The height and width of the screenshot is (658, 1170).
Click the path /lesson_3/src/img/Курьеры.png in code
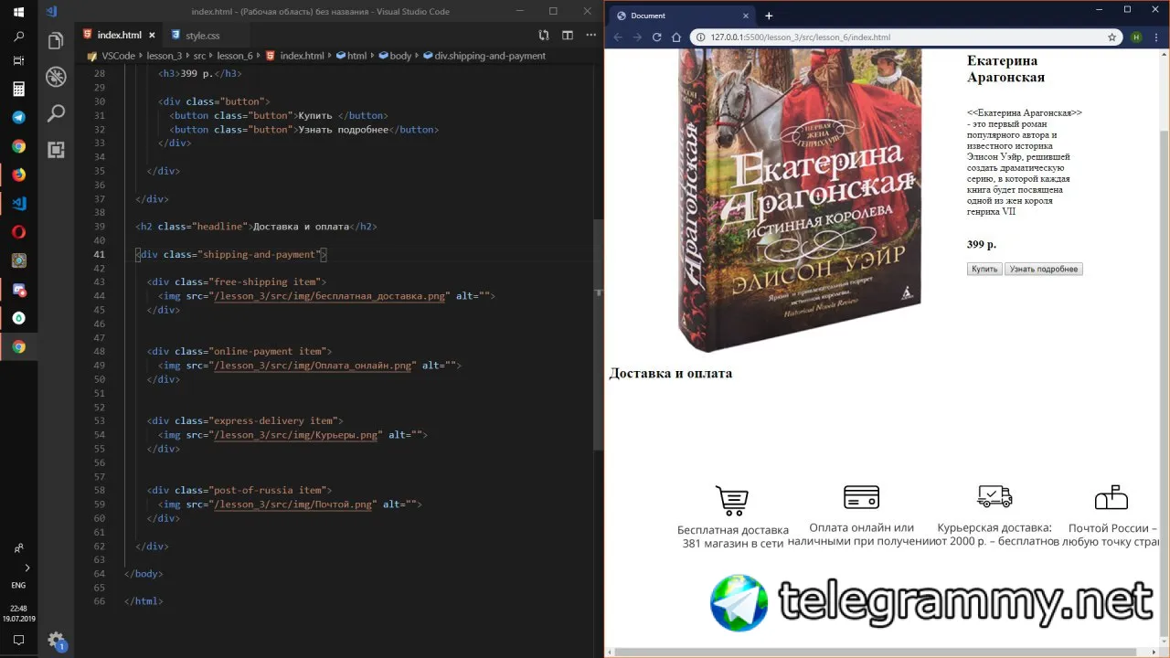(x=296, y=435)
